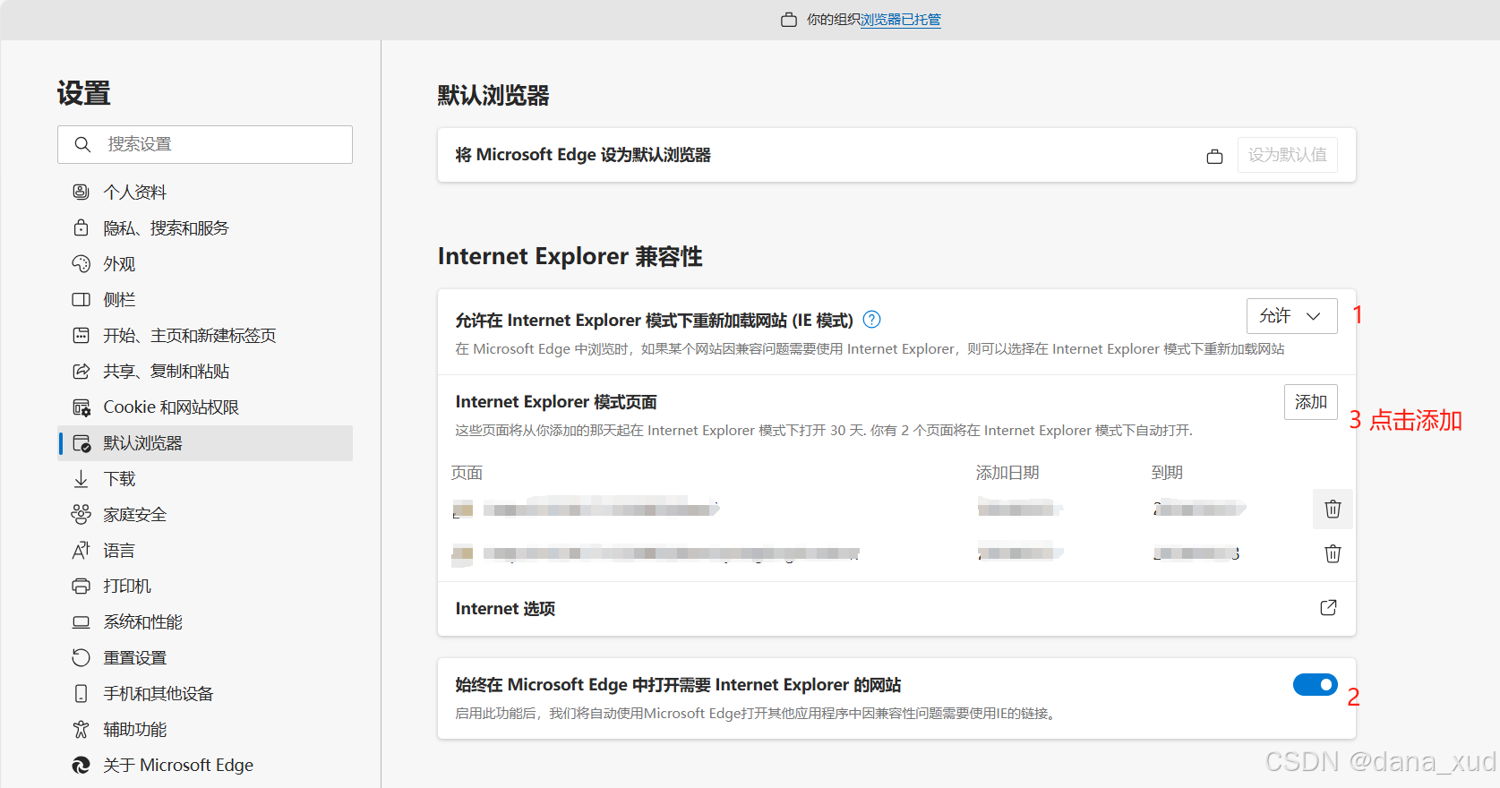The image size is (1500, 788).
Task: Click the Share, copy and paste icon
Action: pyautogui.click(x=81, y=371)
